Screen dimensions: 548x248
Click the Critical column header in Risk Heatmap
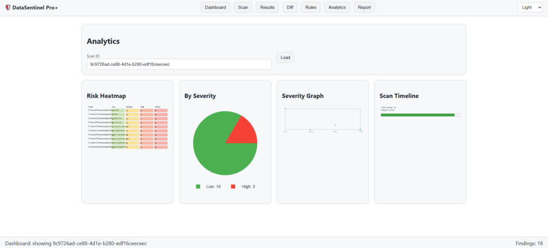click(158, 107)
